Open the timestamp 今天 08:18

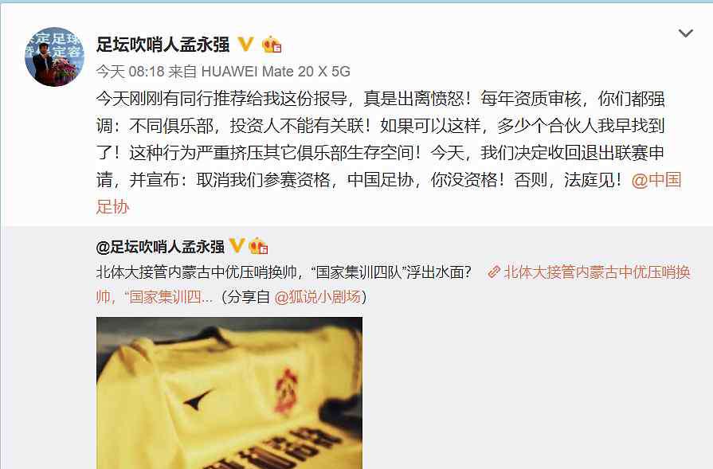coord(130,72)
